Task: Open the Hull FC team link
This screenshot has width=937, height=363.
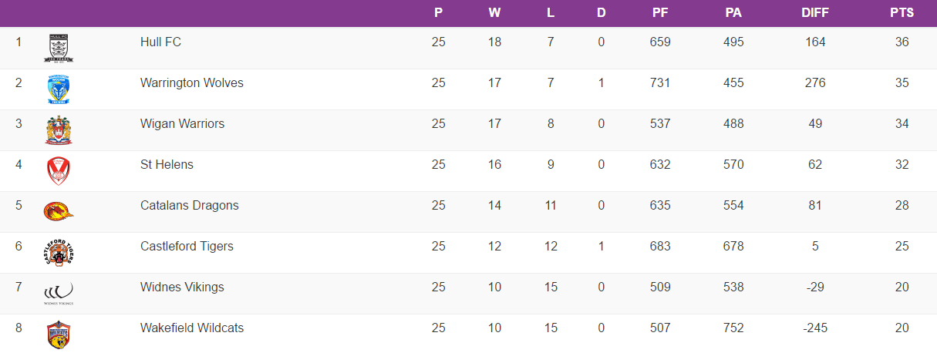Action: coord(160,42)
